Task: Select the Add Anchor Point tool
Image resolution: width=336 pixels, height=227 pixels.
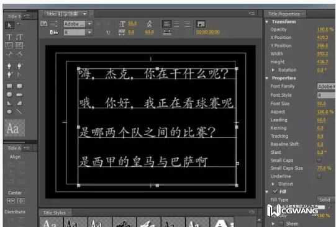Action: tap(9, 74)
